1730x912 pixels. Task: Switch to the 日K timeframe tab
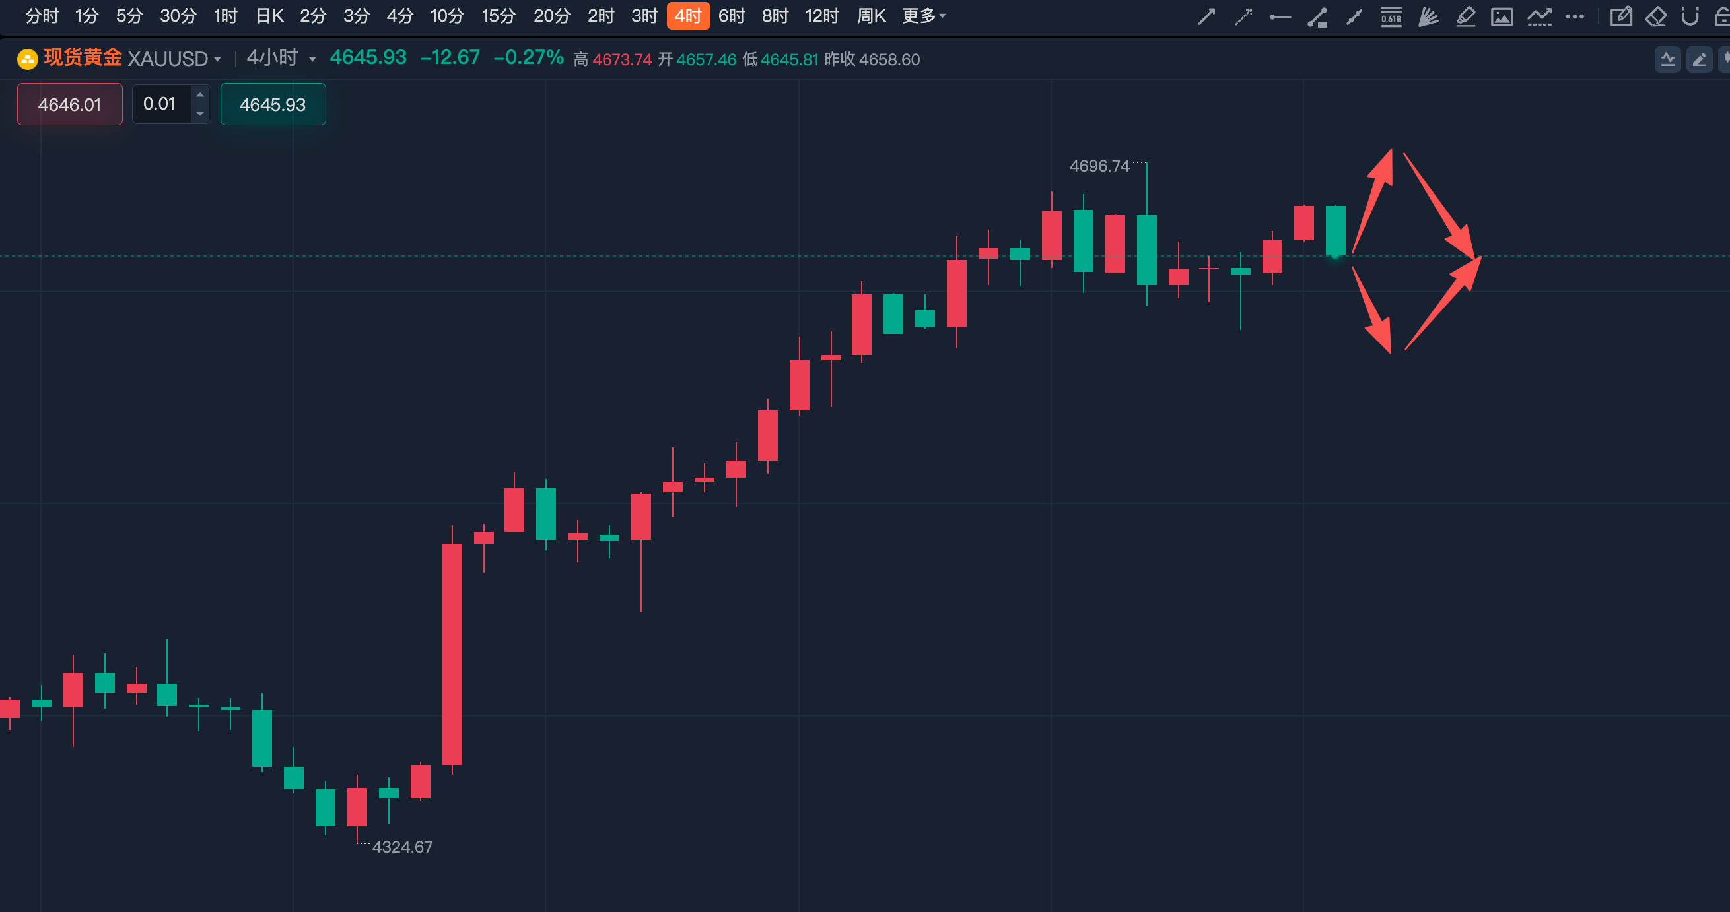tap(270, 15)
